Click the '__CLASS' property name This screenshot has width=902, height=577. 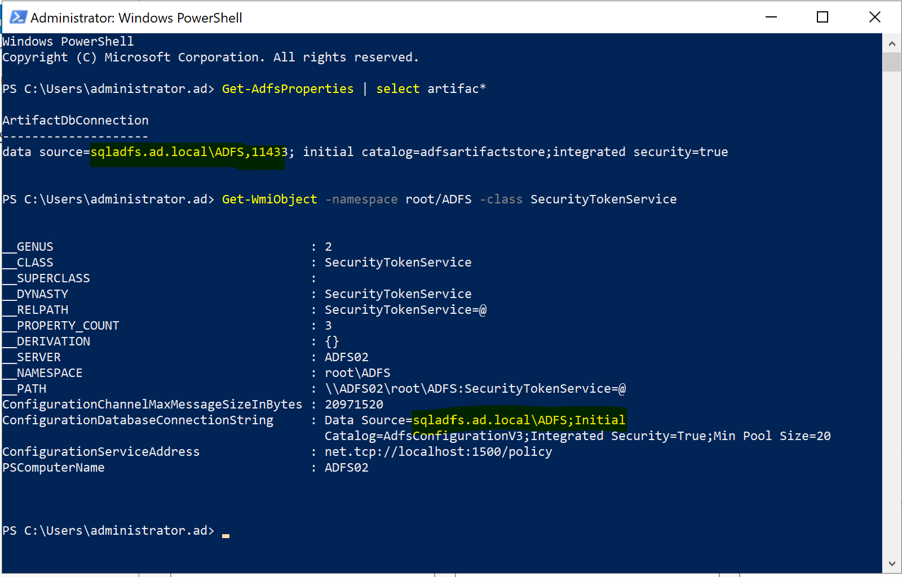click(28, 263)
